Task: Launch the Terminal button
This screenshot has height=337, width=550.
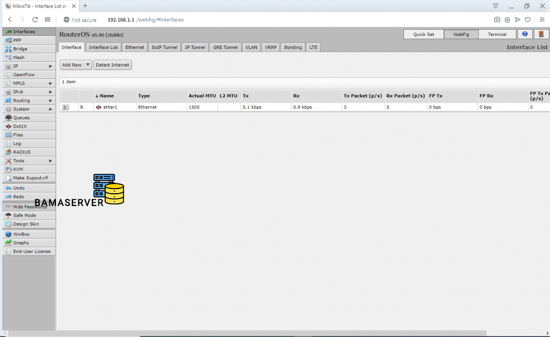Action: (497, 34)
